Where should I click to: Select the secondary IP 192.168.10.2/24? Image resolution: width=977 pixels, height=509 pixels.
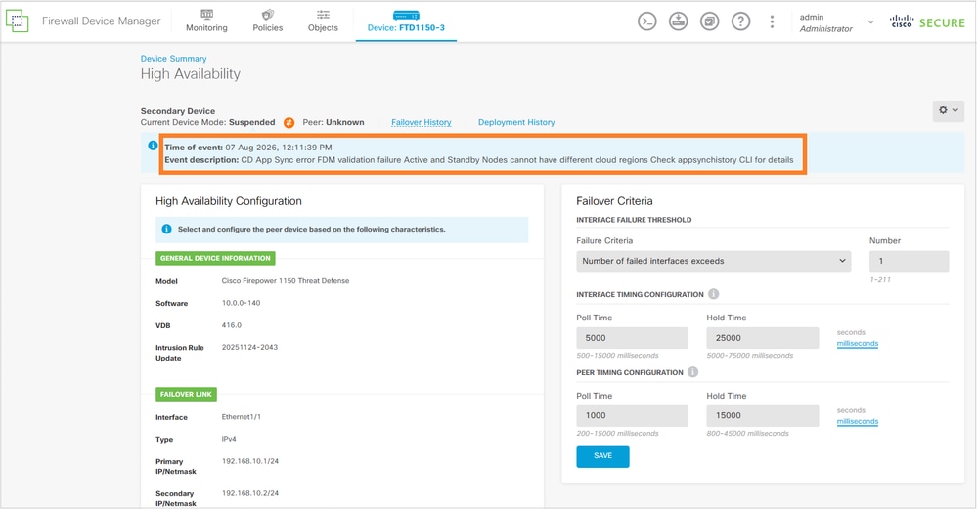250,493
